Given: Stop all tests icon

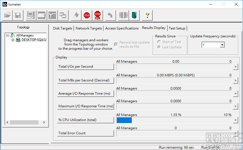Looking at the screenshot, I should point(97,15).
